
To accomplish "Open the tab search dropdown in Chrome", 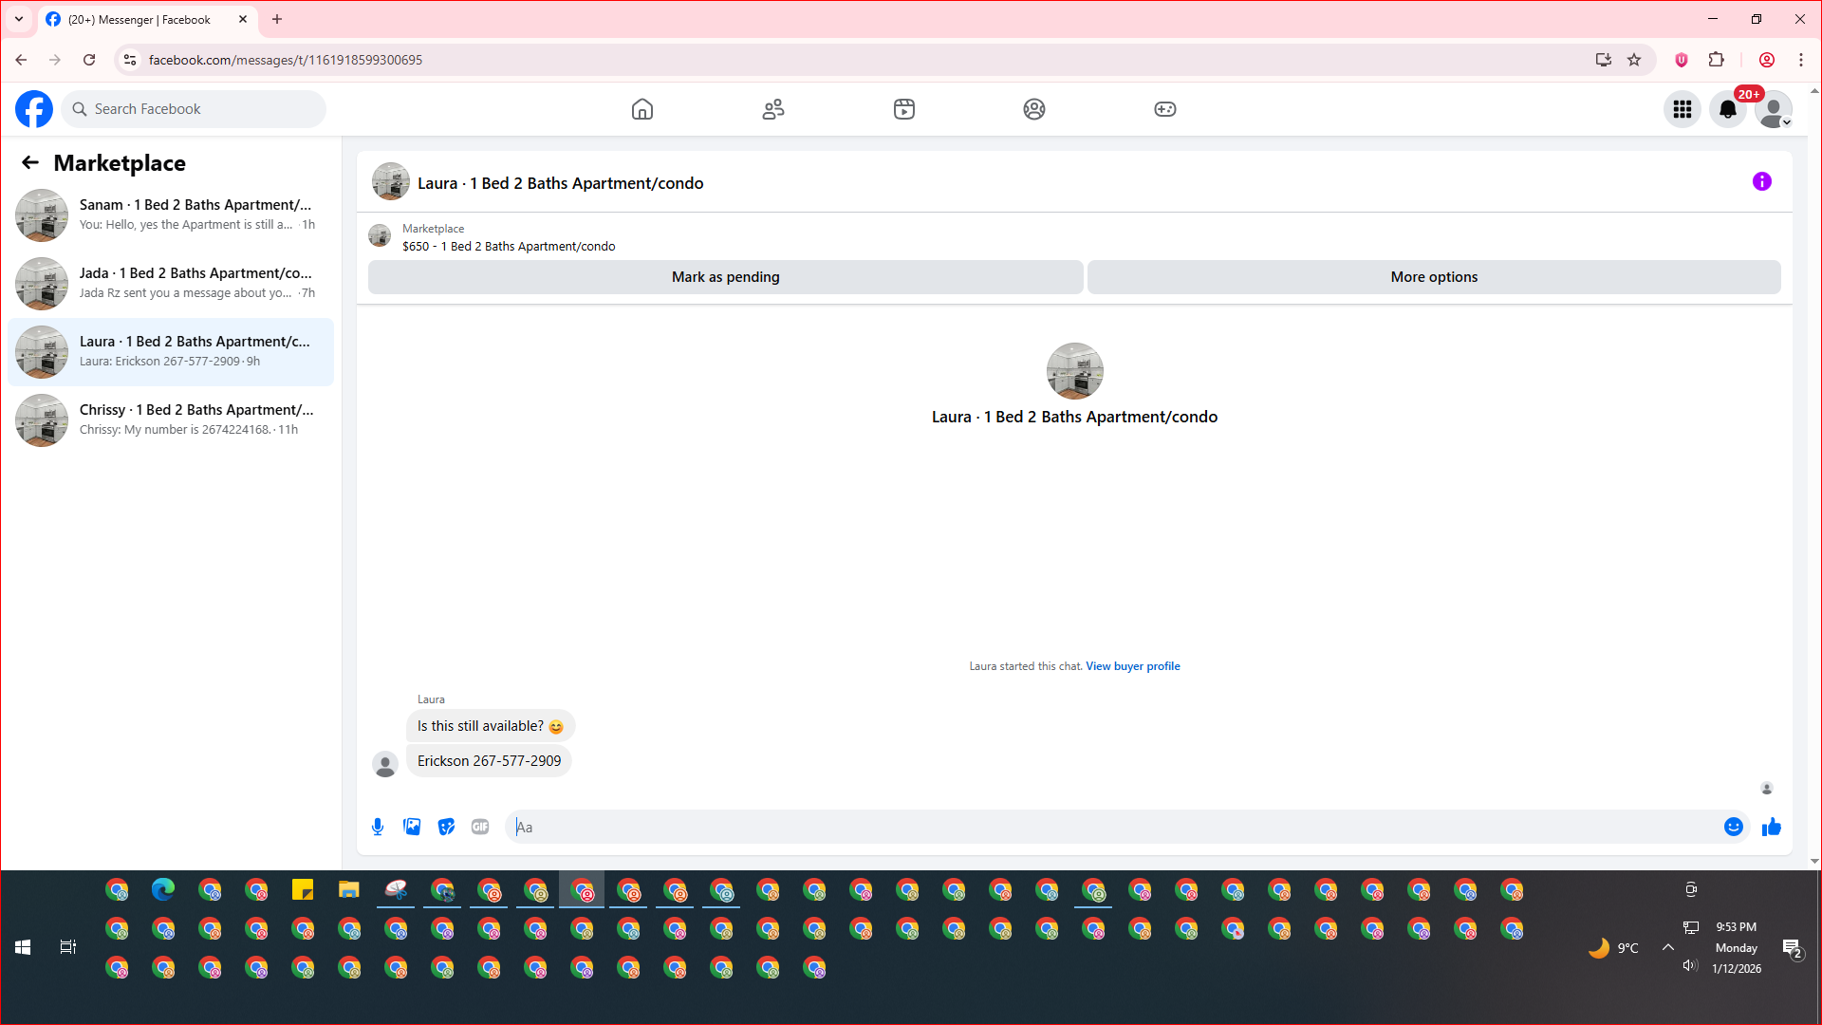I will (19, 19).
